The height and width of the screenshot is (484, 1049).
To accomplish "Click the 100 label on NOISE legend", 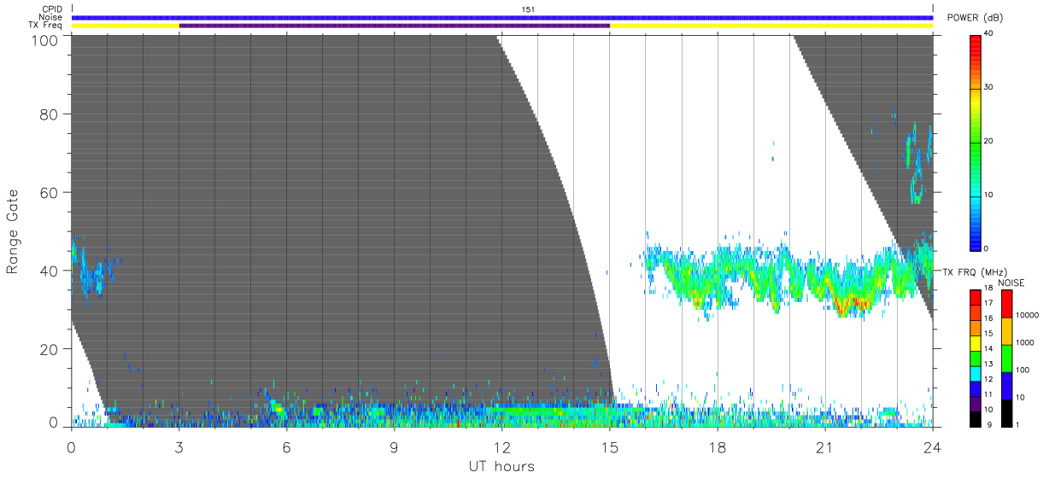I will point(1023,370).
